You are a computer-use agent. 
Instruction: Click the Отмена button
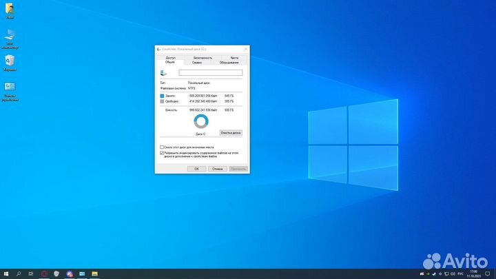coord(217,169)
